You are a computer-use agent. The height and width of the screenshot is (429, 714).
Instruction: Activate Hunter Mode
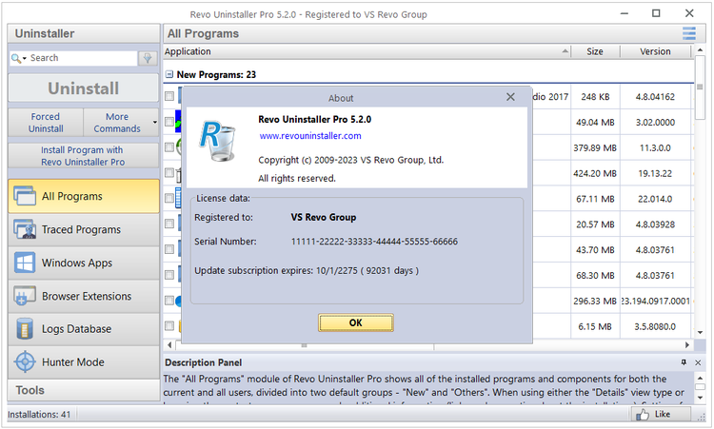(84, 362)
